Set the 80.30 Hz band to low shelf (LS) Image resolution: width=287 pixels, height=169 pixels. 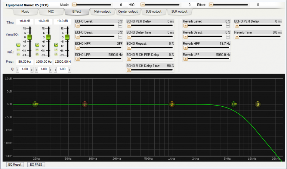point(18,50)
